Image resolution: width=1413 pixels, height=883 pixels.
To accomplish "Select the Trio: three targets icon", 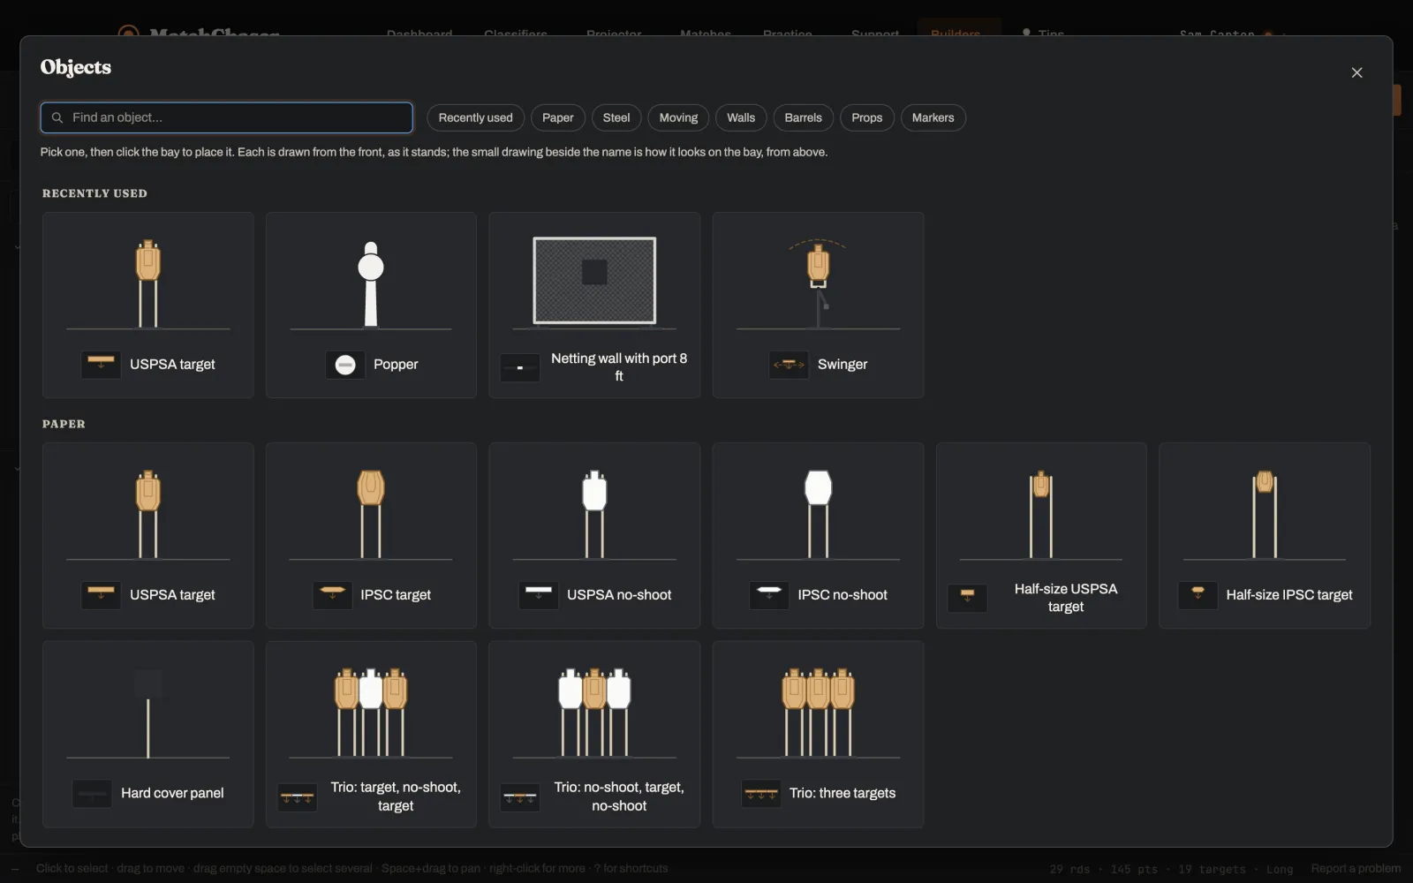I will pyautogui.click(x=760, y=794).
